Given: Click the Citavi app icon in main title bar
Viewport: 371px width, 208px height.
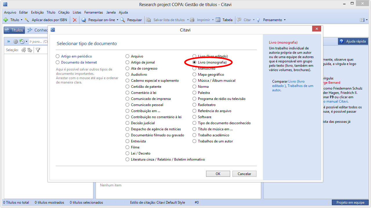Looking at the screenshot, I should [x=5, y=4].
